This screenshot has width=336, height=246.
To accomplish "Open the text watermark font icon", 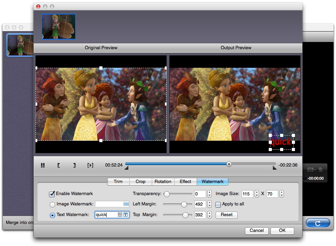I will [x=126, y=215].
